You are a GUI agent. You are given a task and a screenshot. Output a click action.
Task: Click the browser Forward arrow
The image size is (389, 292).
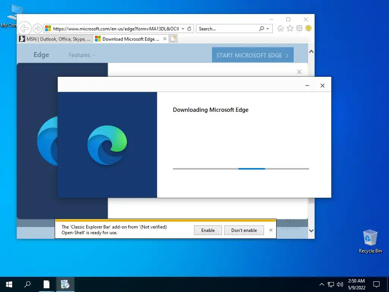(x=38, y=29)
